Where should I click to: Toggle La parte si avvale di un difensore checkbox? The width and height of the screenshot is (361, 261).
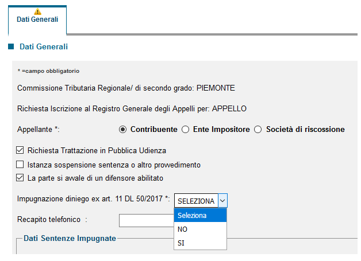point(20,178)
